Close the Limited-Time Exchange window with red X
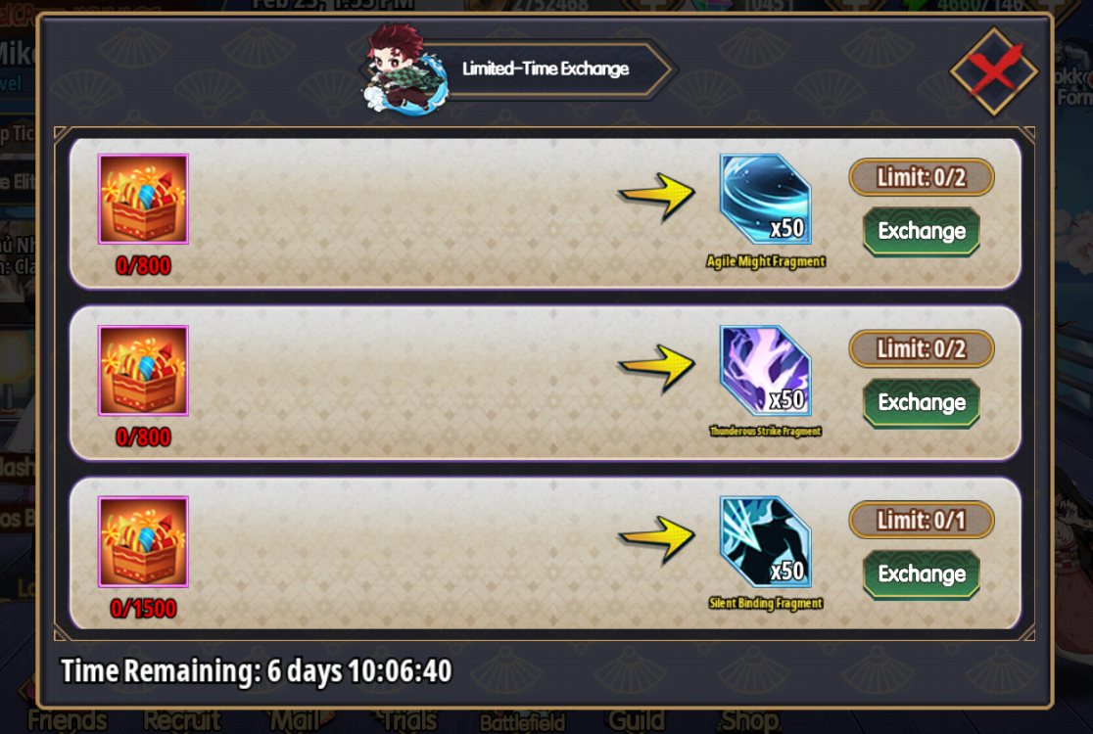 [994, 71]
